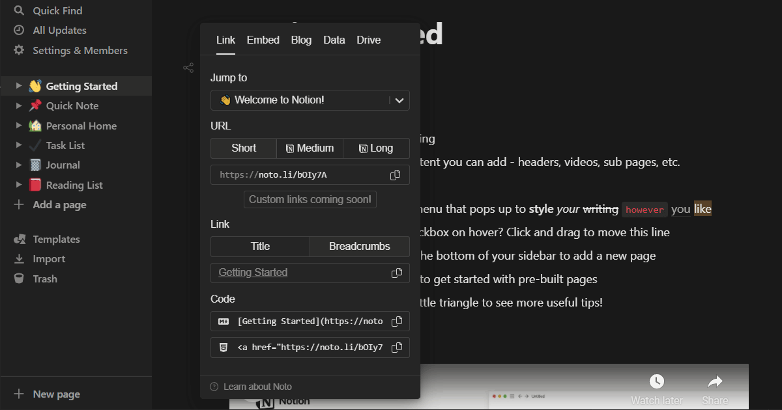Image resolution: width=782 pixels, height=410 pixels.
Task: Click the house Personal Home icon
Action: tap(35, 126)
